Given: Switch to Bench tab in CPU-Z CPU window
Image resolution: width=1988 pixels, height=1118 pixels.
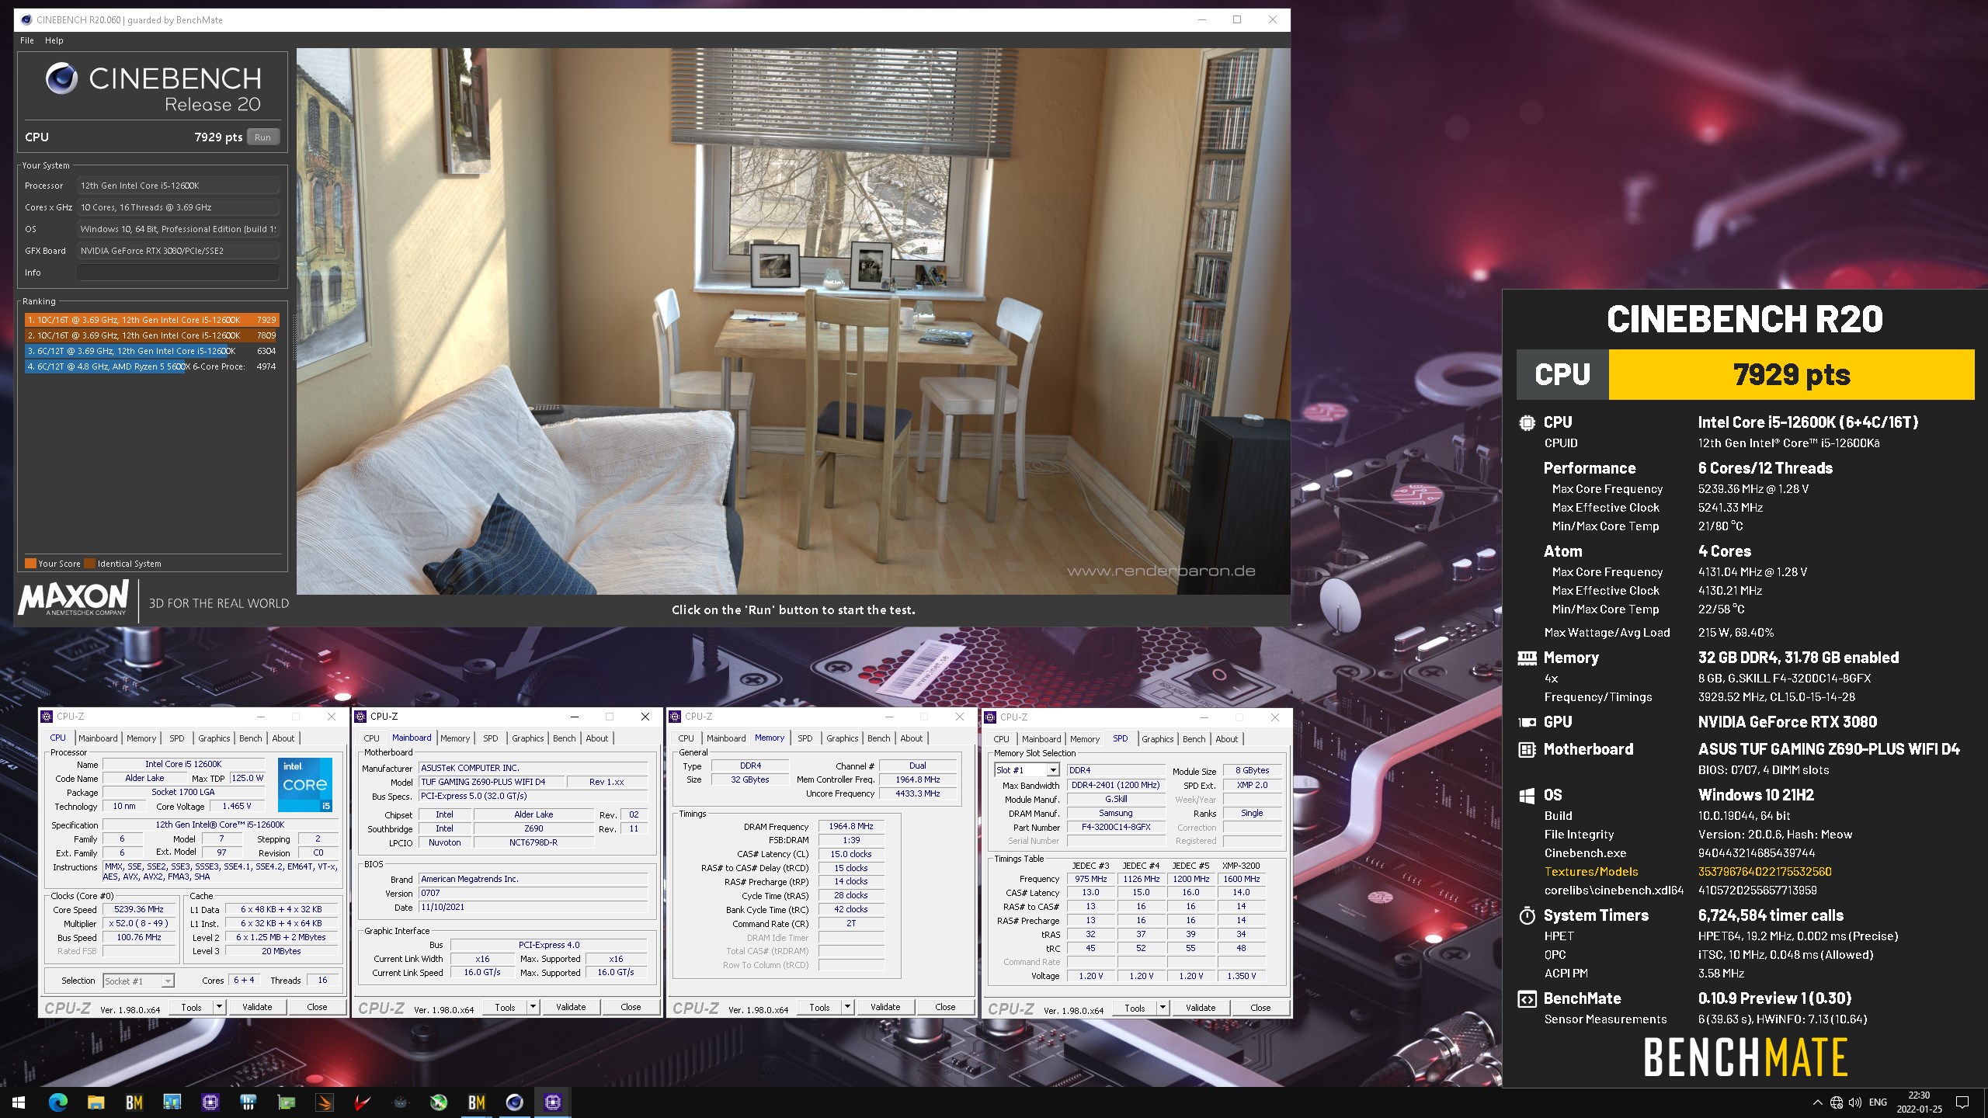Looking at the screenshot, I should (x=250, y=738).
